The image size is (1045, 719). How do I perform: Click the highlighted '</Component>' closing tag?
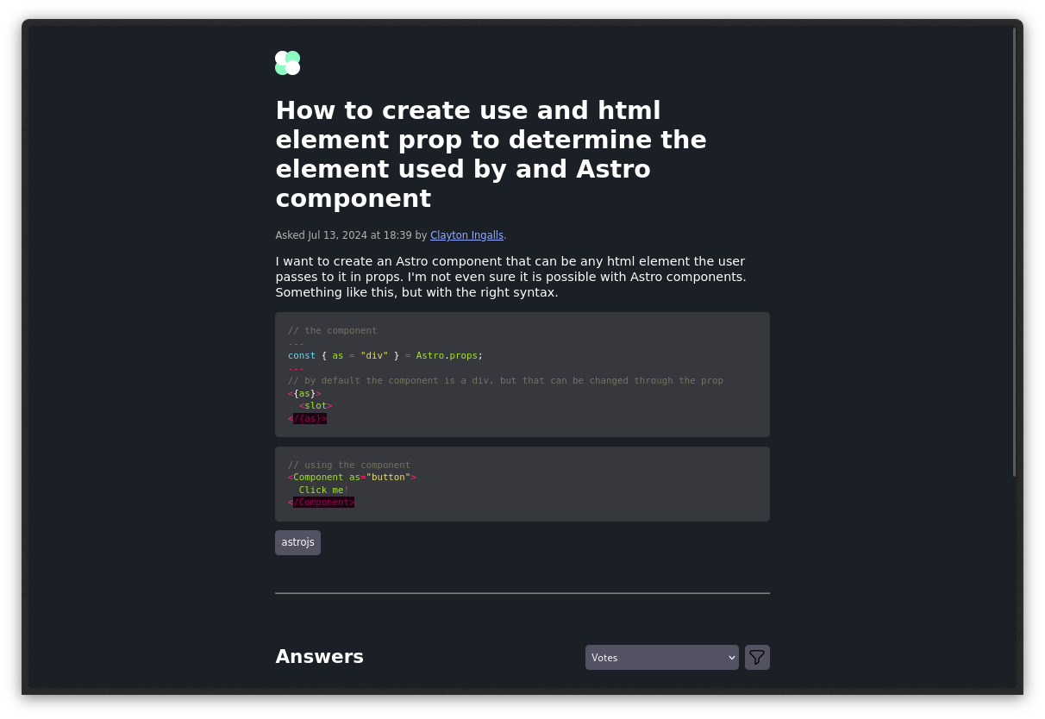[x=323, y=502]
